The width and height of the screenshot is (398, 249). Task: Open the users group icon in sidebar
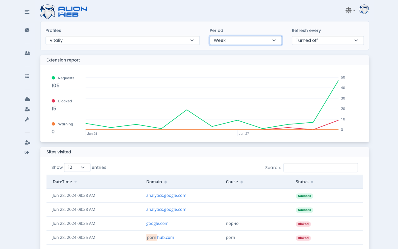(27, 53)
